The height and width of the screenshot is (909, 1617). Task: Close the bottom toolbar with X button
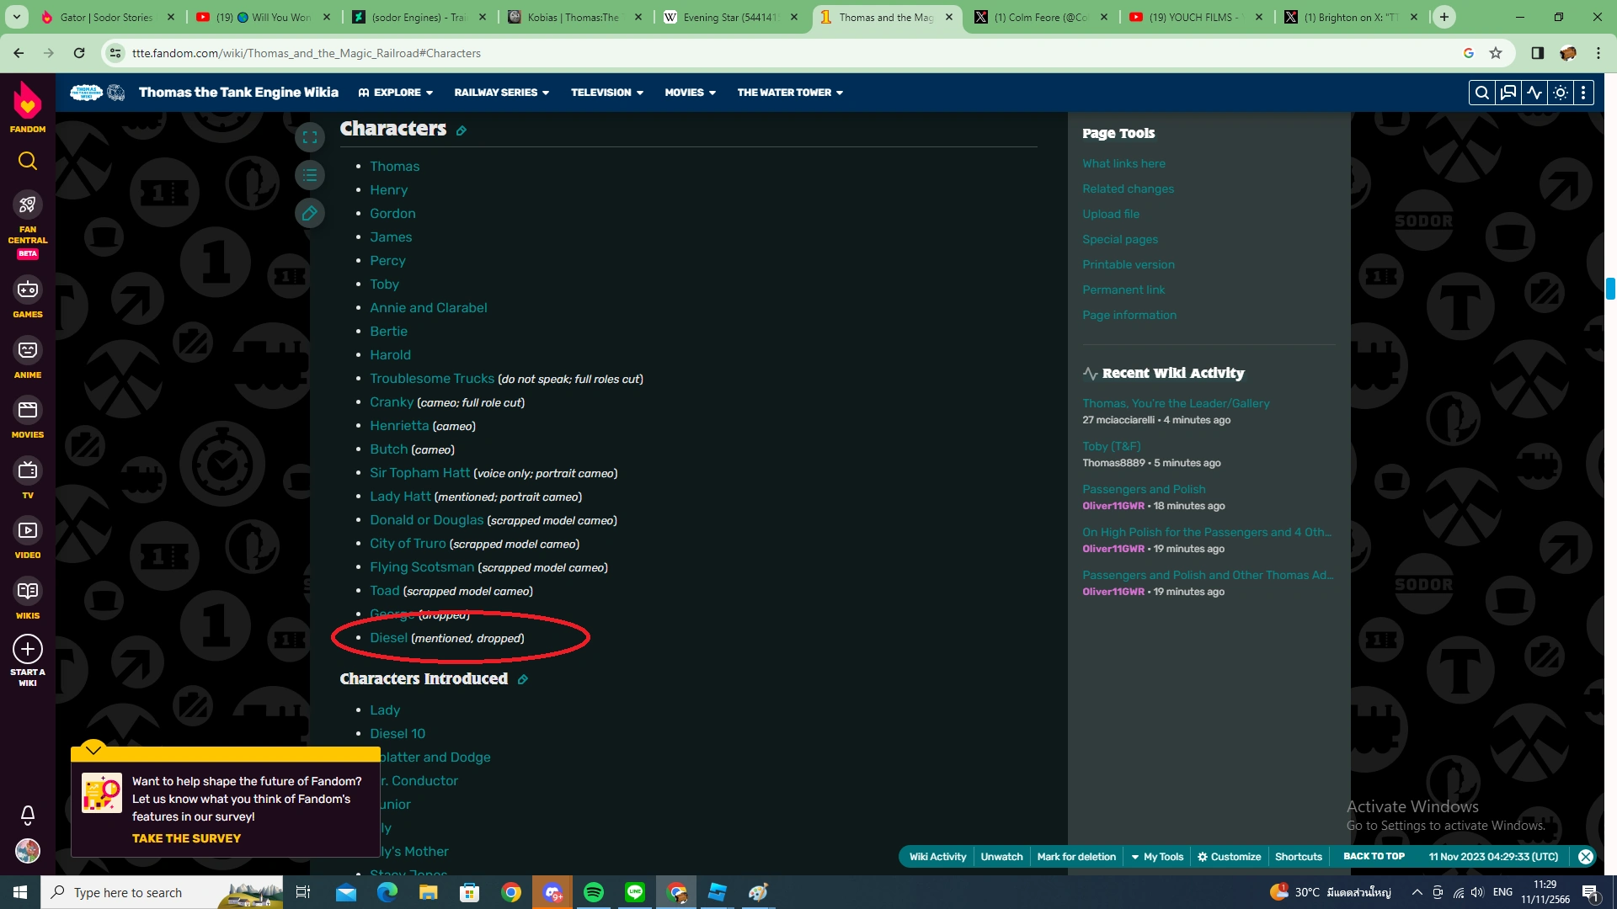[x=1586, y=857]
